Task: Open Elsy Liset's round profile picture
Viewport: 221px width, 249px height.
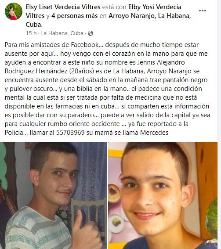Action: click(x=14, y=11)
